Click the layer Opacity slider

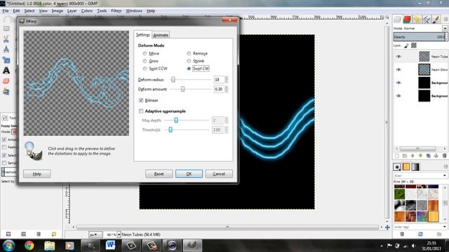coord(420,37)
